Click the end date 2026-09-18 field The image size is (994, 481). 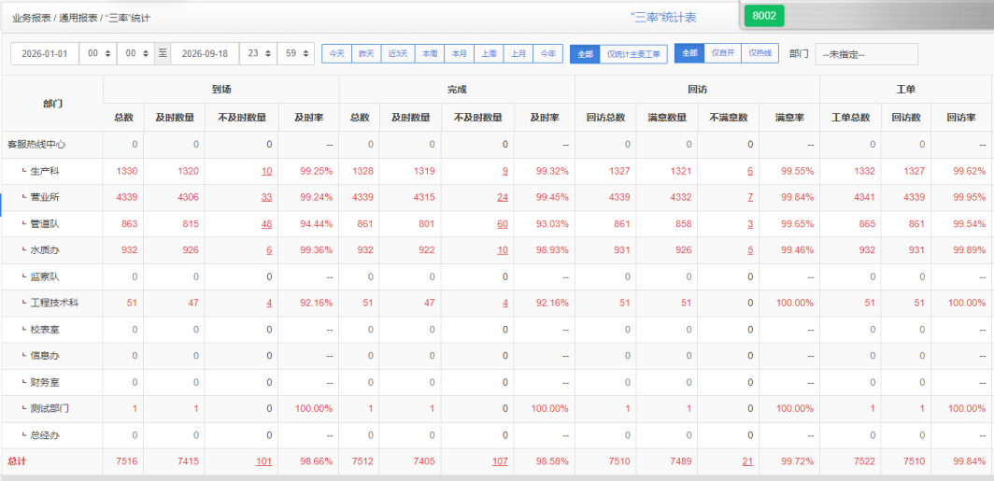[x=205, y=54]
